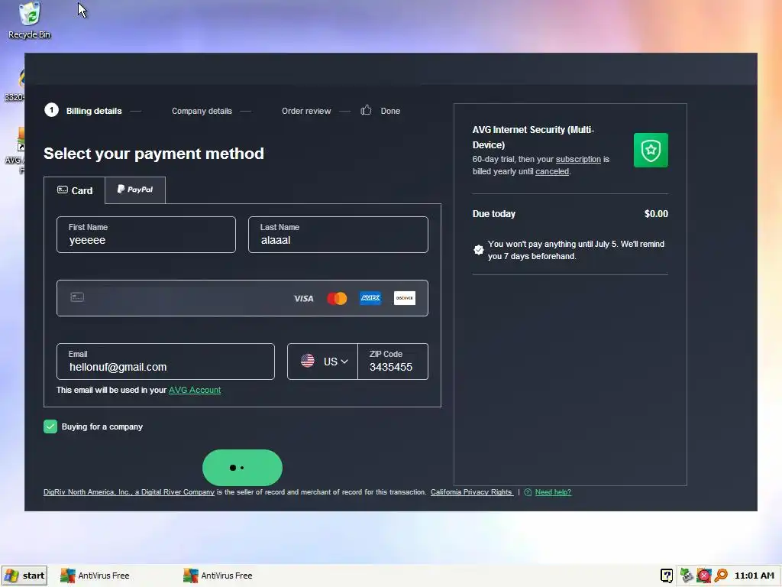
Task: Click the Visa card logo
Action: click(303, 299)
